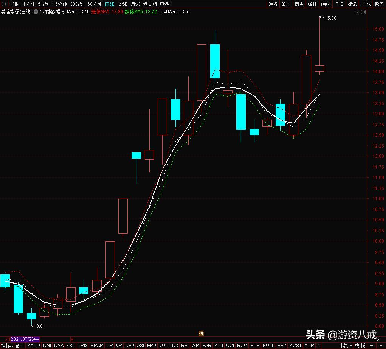386x349 pixels.
Task: Add stock via +自选 button
Action: click(x=366, y=4)
